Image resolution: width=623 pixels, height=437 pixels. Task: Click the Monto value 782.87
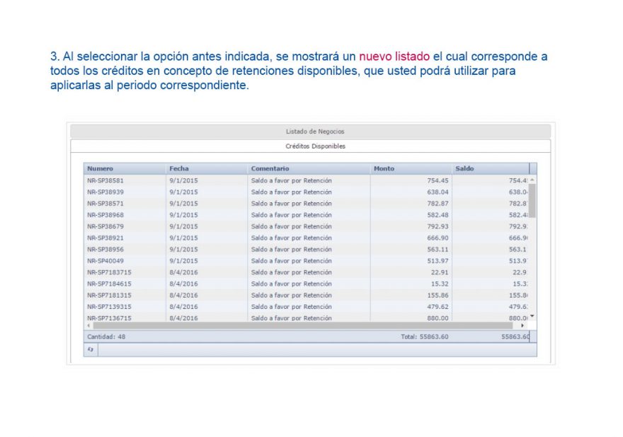[438, 204]
